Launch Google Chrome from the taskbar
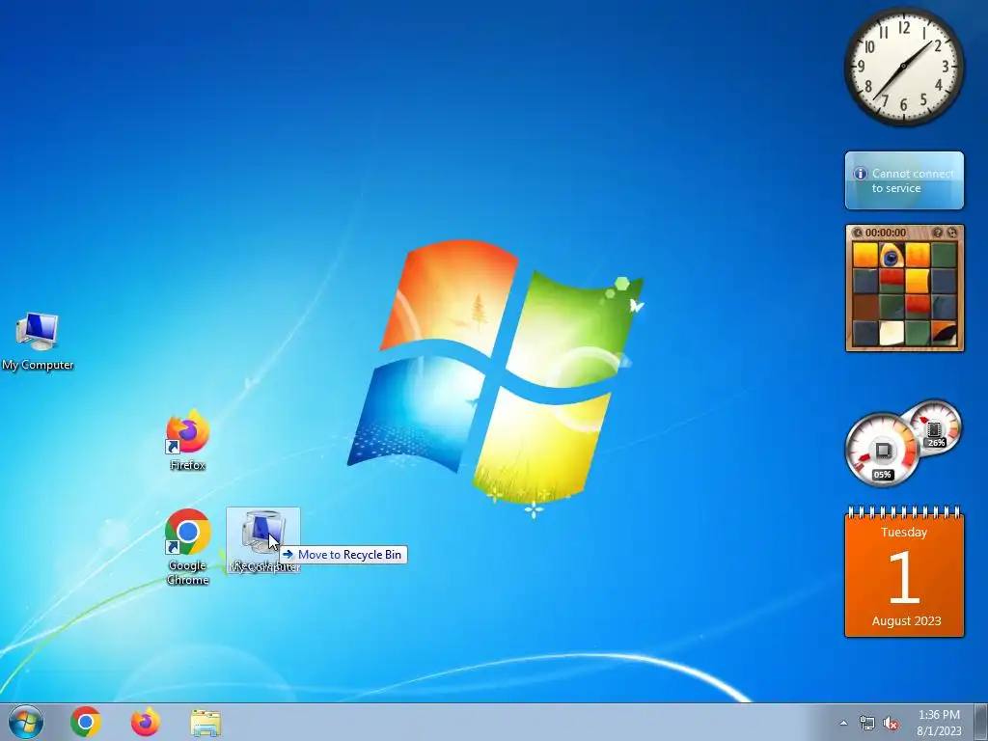 [x=86, y=722]
